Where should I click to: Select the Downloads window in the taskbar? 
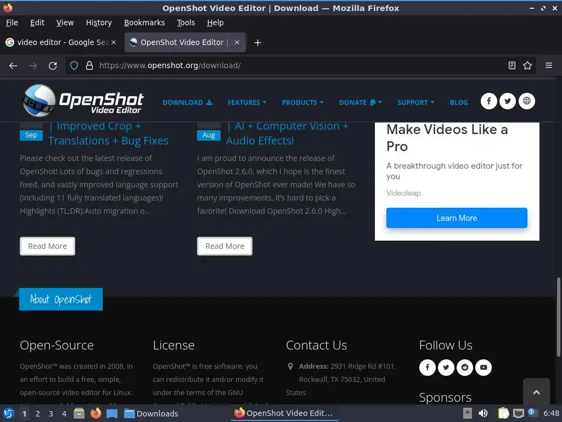coord(151,413)
